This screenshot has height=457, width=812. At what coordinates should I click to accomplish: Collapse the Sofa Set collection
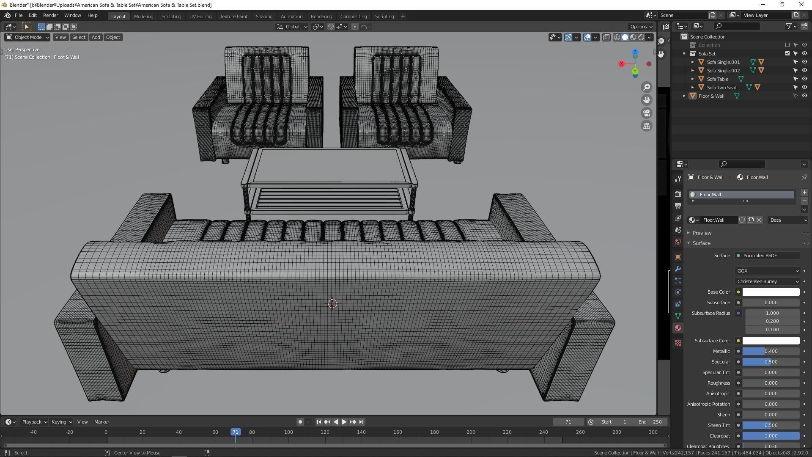(x=684, y=53)
